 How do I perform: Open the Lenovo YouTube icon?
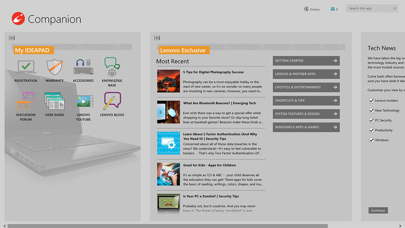coord(83,101)
